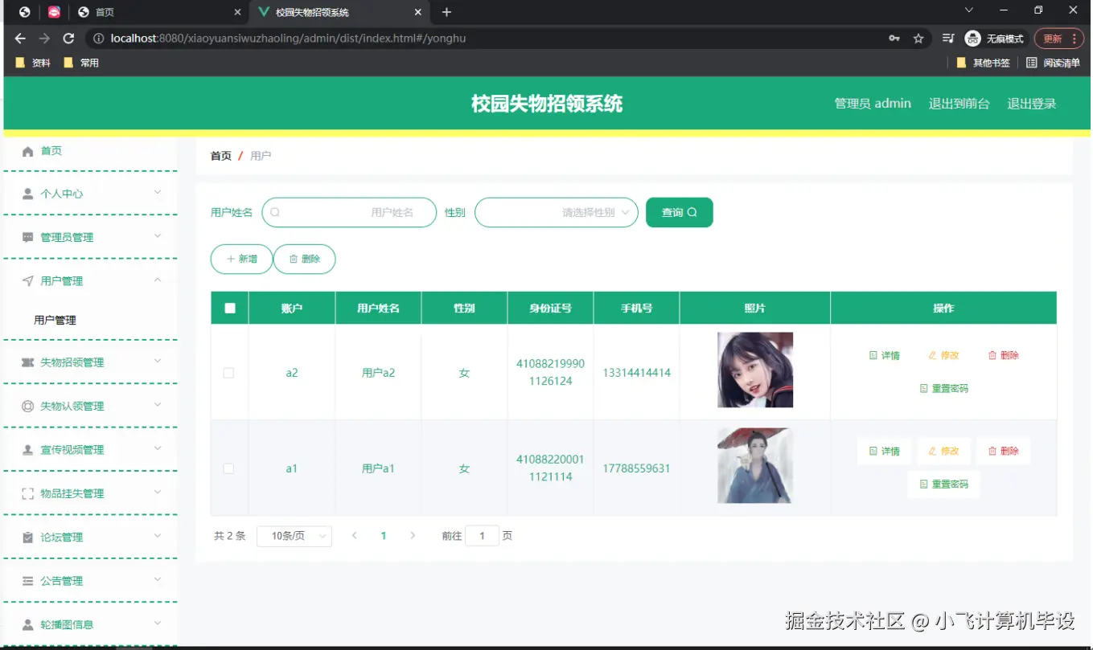Click the 首页 home icon in the sidebar
Image resolution: width=1093 pixels, height=650 pixels.
point(28,150)
